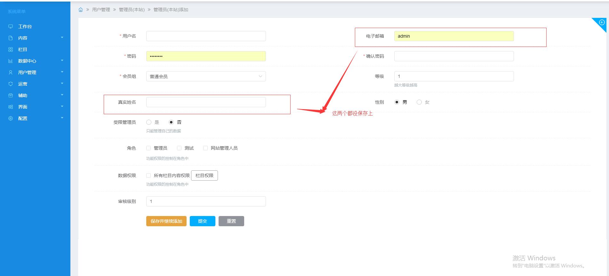
Task: Click the 工作台 monitor icon in sidebar
Action: 11,26
